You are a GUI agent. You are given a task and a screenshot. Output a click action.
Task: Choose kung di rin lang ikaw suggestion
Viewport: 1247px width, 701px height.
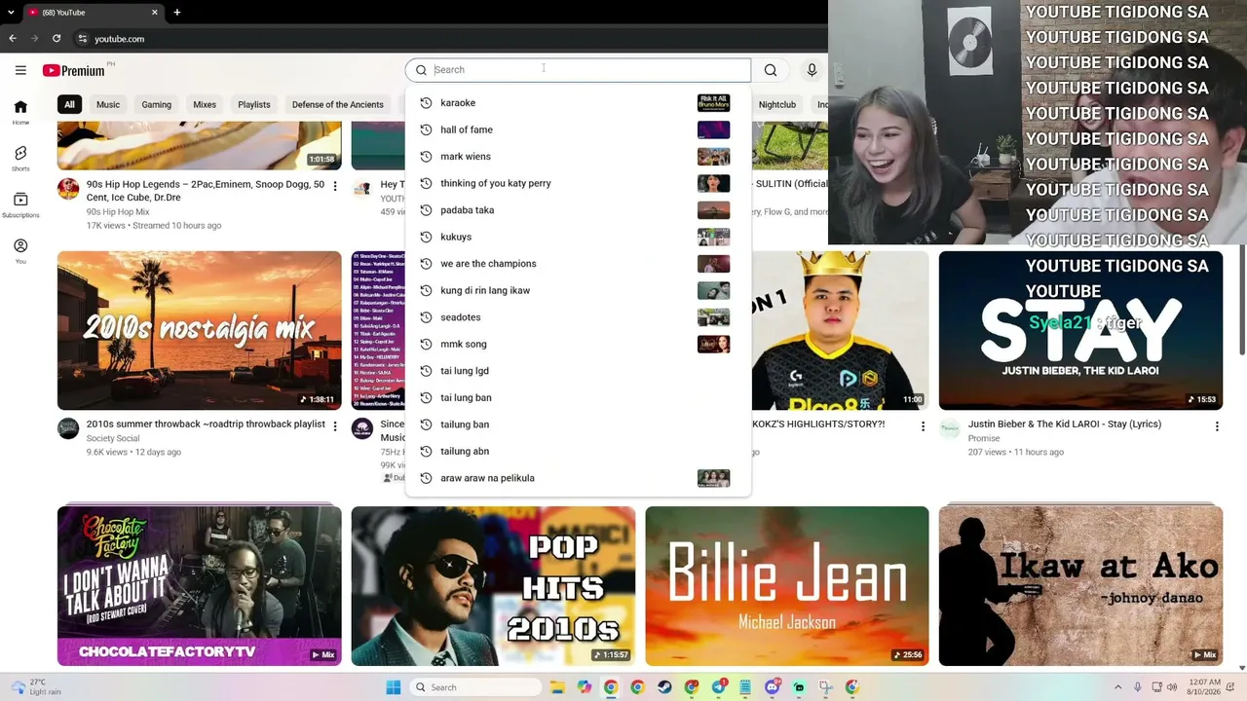click(x=578, y=290)
